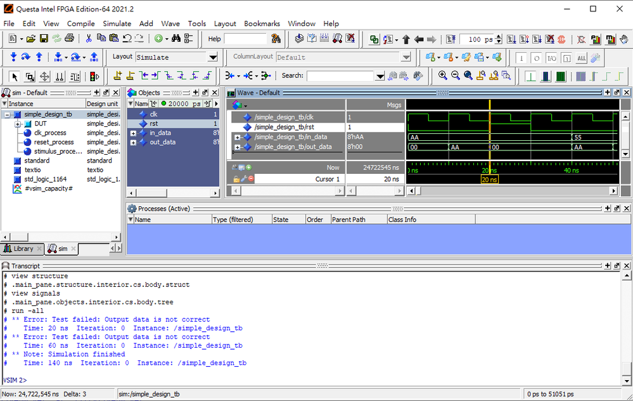Click the Zoom In magnifier icon

(442, 76)
